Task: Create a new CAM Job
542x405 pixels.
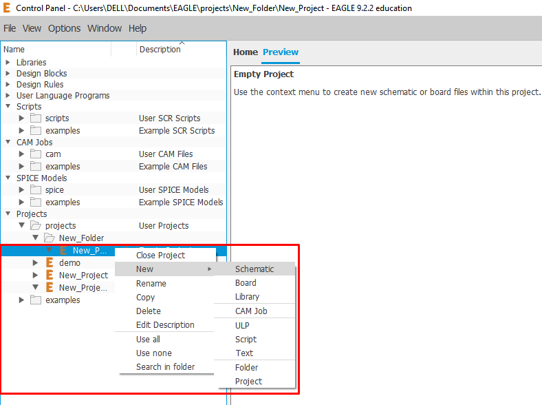Action: 254,311
